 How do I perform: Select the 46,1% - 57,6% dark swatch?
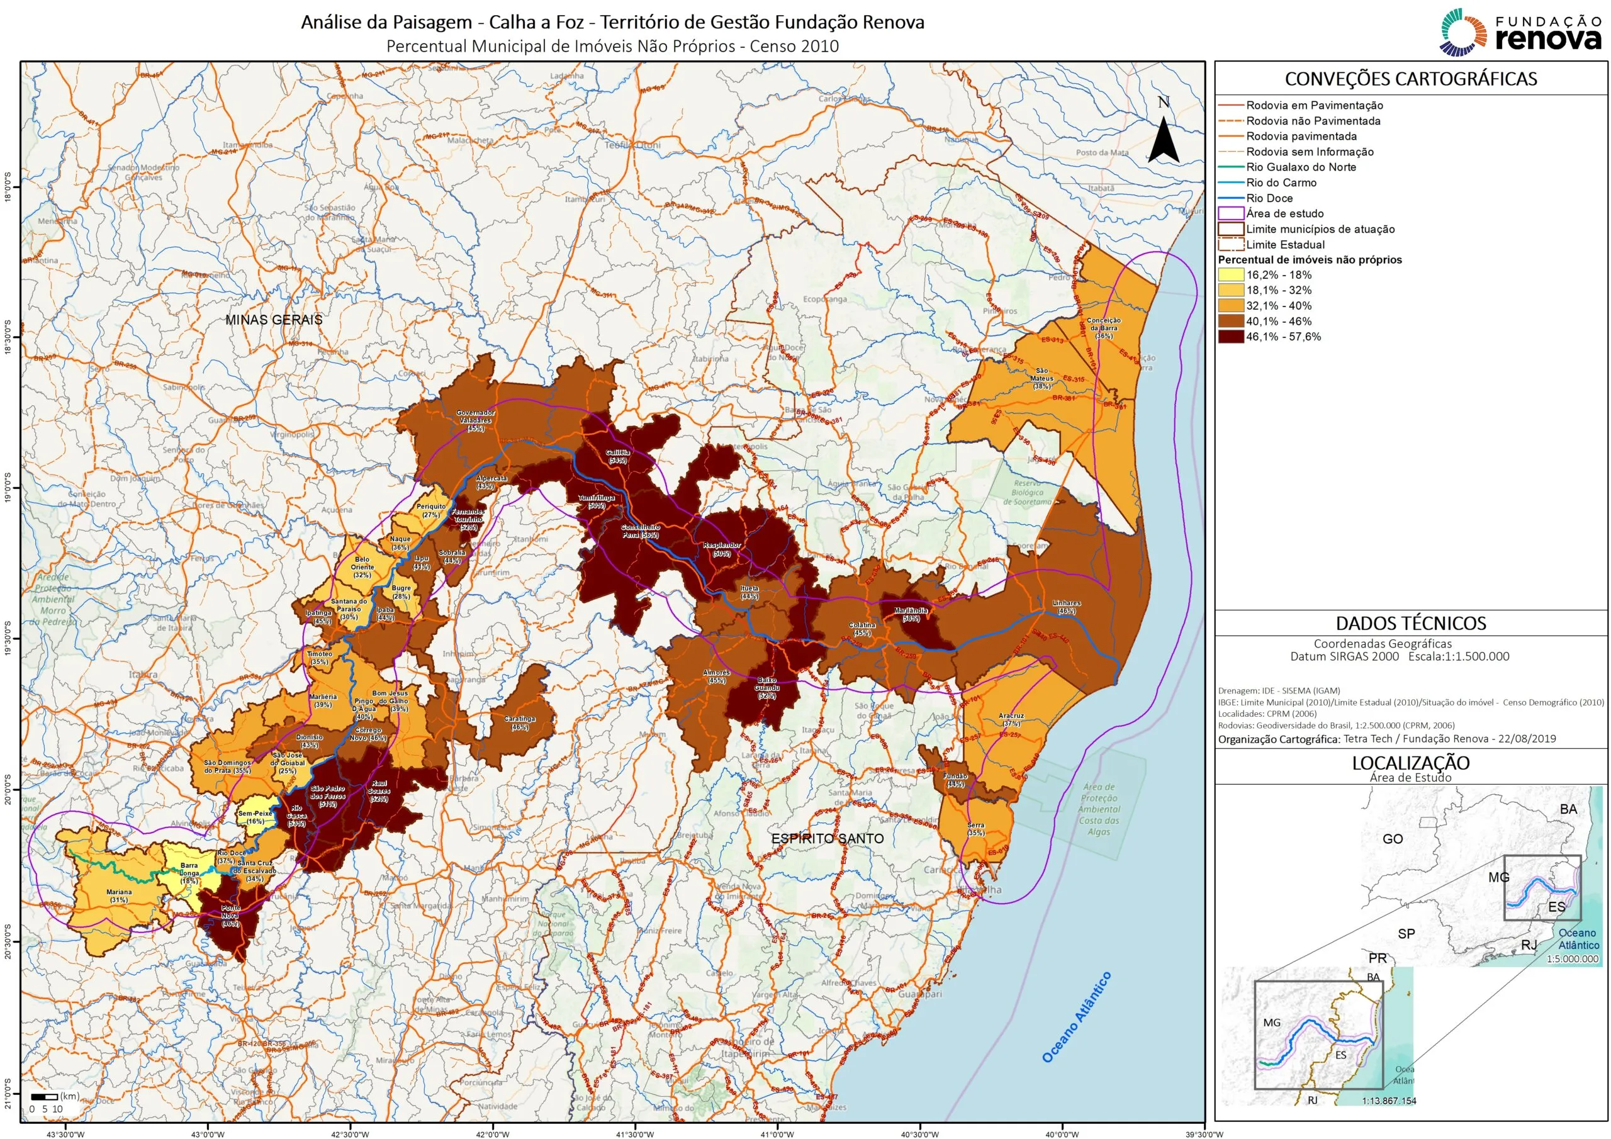1231,337
